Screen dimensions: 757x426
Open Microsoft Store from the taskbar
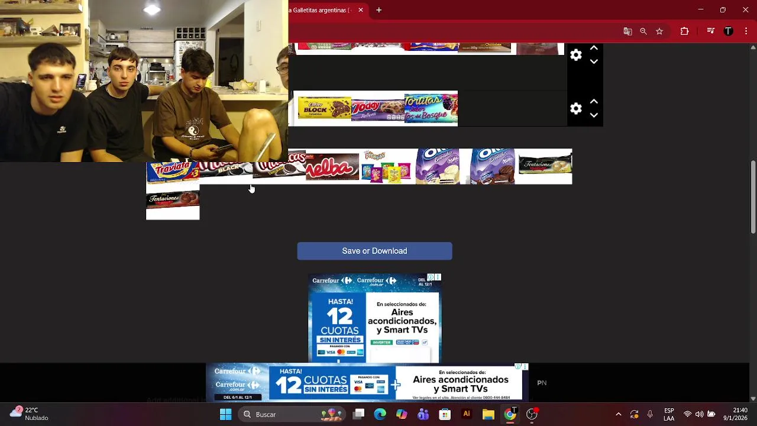pos(445,415)
